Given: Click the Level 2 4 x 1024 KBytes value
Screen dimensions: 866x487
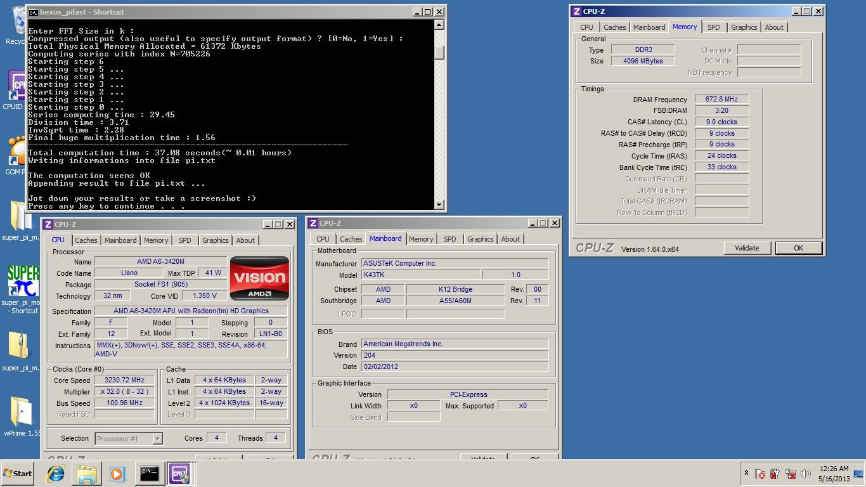Looking at the screenshot, I should tap(224, 403).
